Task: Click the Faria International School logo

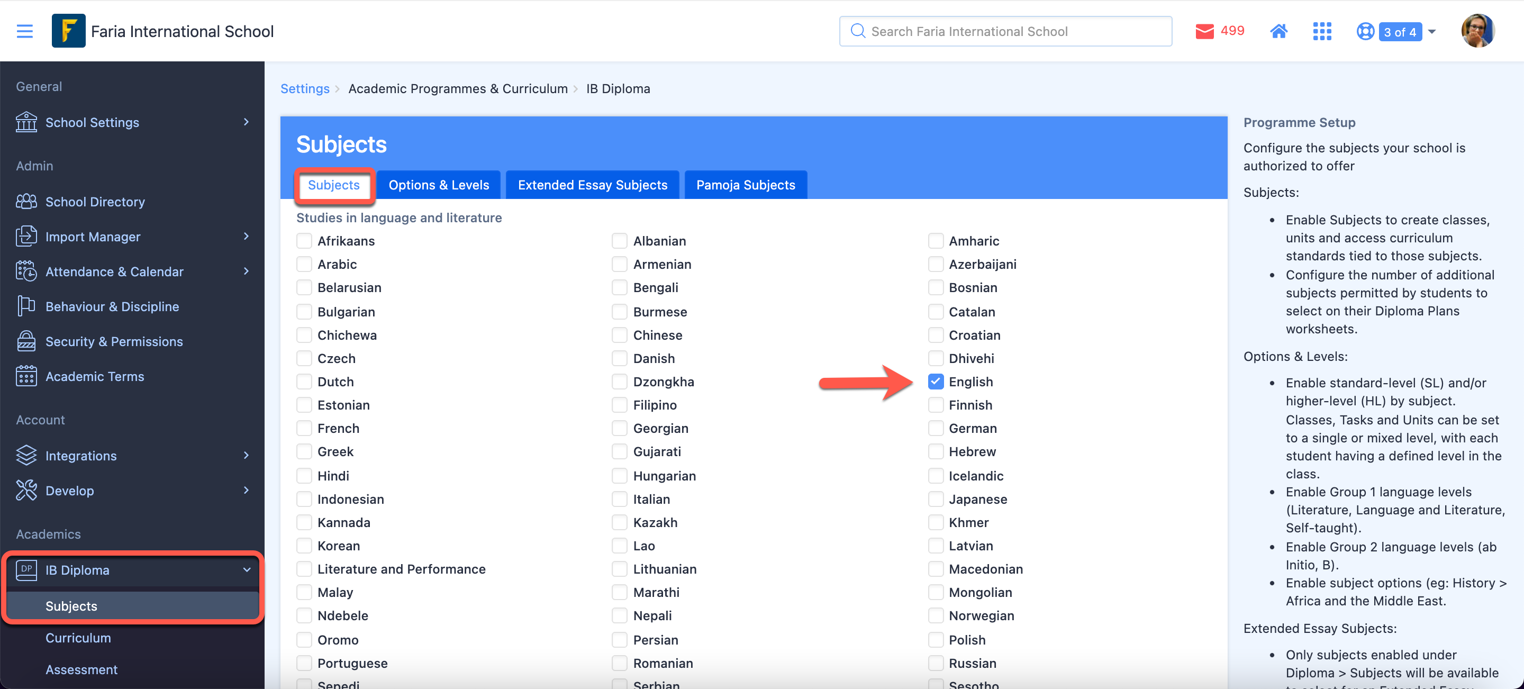Action: [69, 31]
